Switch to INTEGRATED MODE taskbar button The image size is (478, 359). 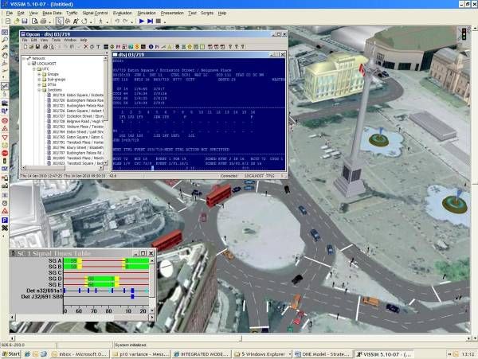[x=202, y=354]
